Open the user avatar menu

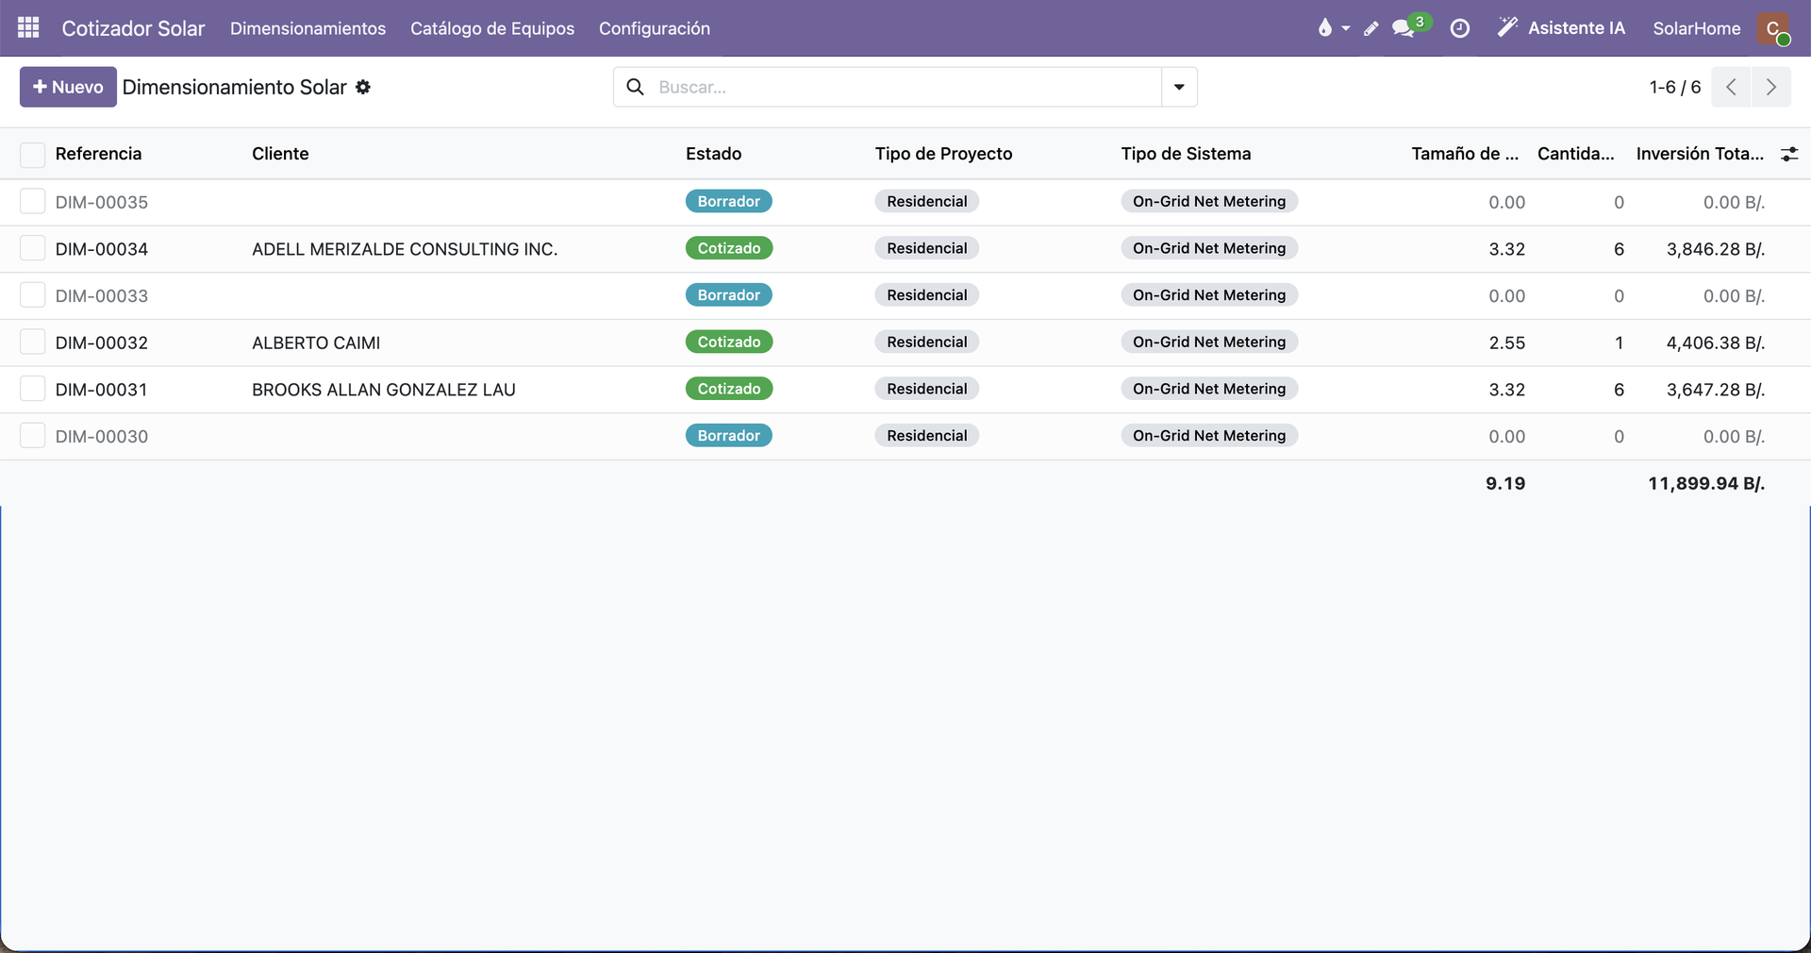[1773, 28]
